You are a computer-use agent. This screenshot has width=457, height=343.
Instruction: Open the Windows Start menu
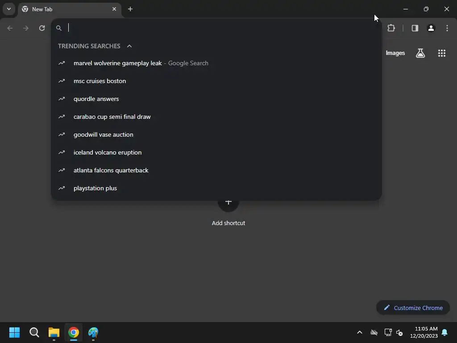coord(14,332)
